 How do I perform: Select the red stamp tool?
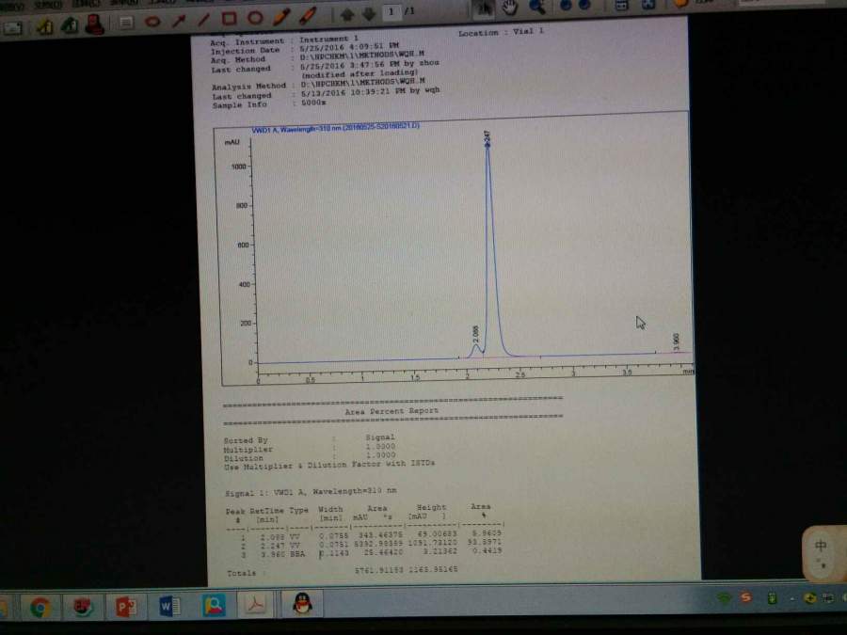coord(94,24)
